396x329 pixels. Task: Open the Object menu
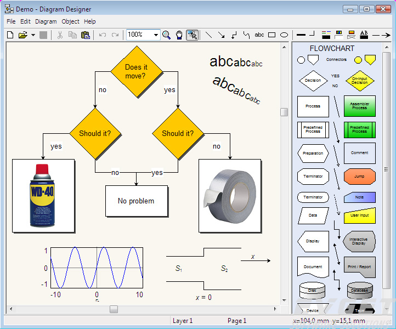click(x=70, y=21)
